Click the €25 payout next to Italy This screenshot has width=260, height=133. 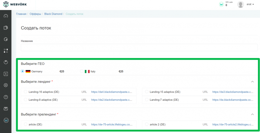(x=121, y=71)
